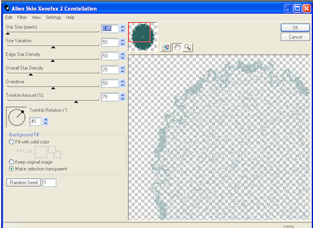The width and height of the screenshot is (313, 228).
Task: Decrease Twinkle Amount with the down arrow
Action: click(122, 99)
